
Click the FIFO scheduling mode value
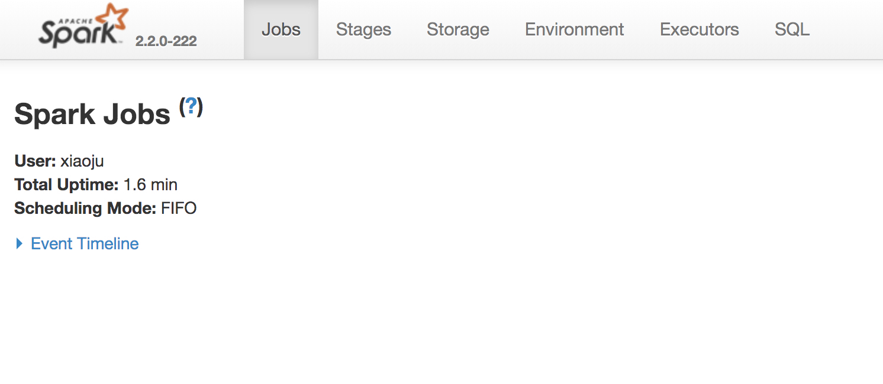179,208
